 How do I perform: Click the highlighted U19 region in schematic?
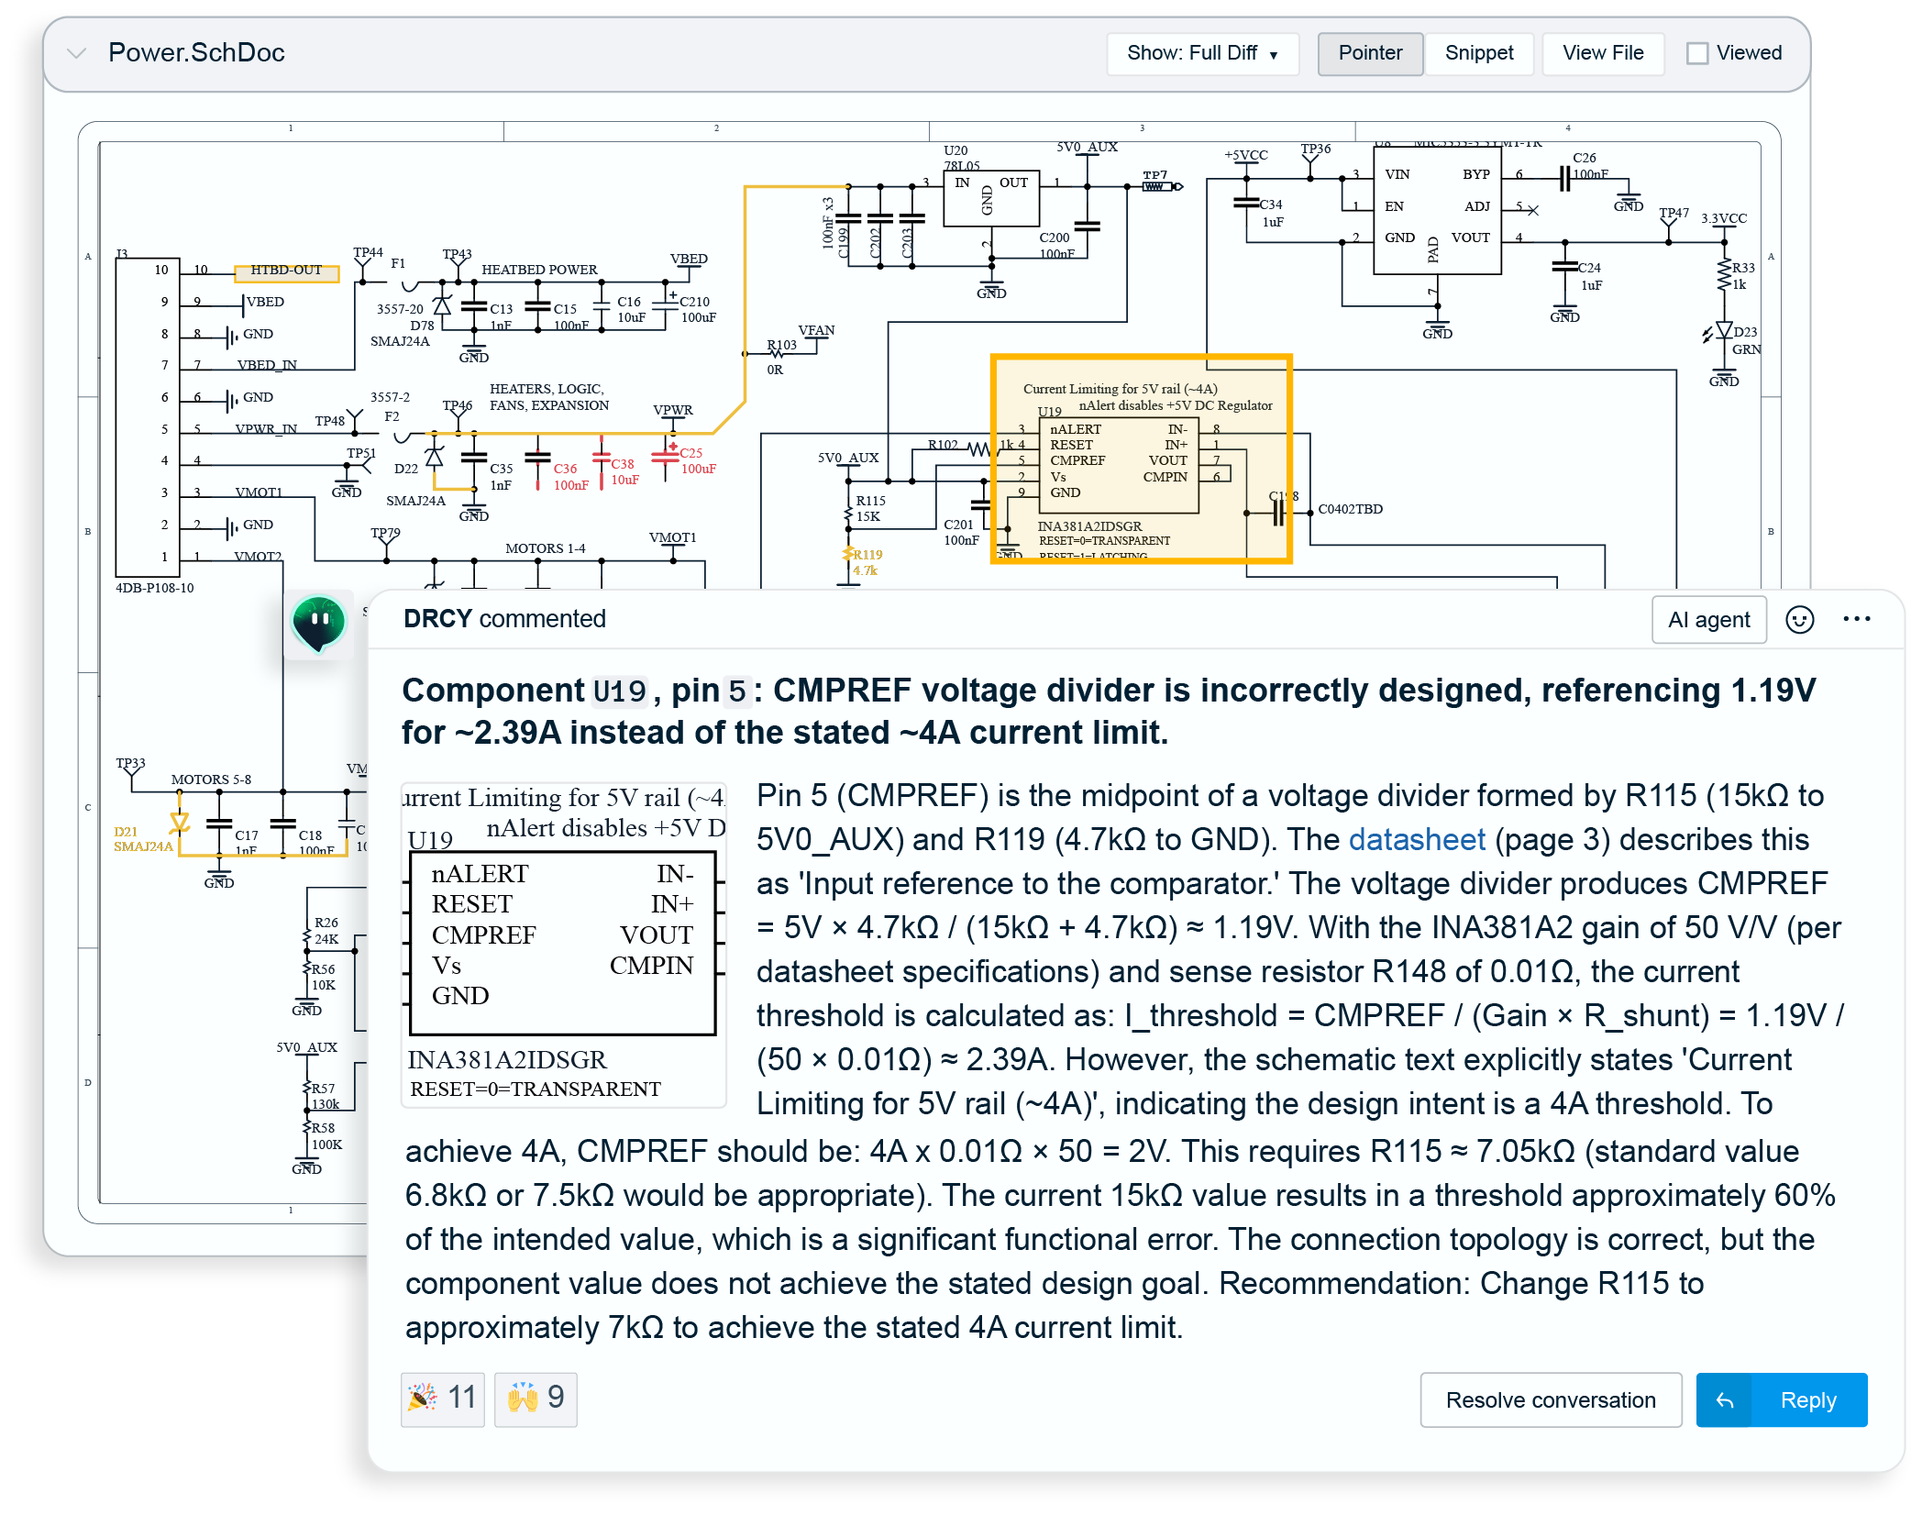1141,459
